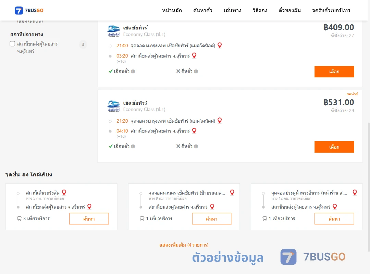Click the 21:00 departure time text
Image resolution: width=370 pixels, height=274 pixels.
pyautogui.click(x=122, y=46)
